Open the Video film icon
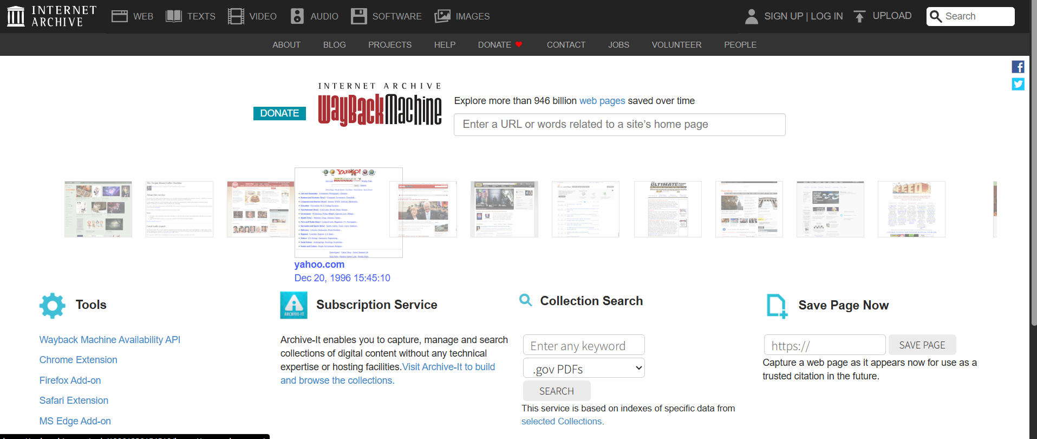 (x=236, y=16)
